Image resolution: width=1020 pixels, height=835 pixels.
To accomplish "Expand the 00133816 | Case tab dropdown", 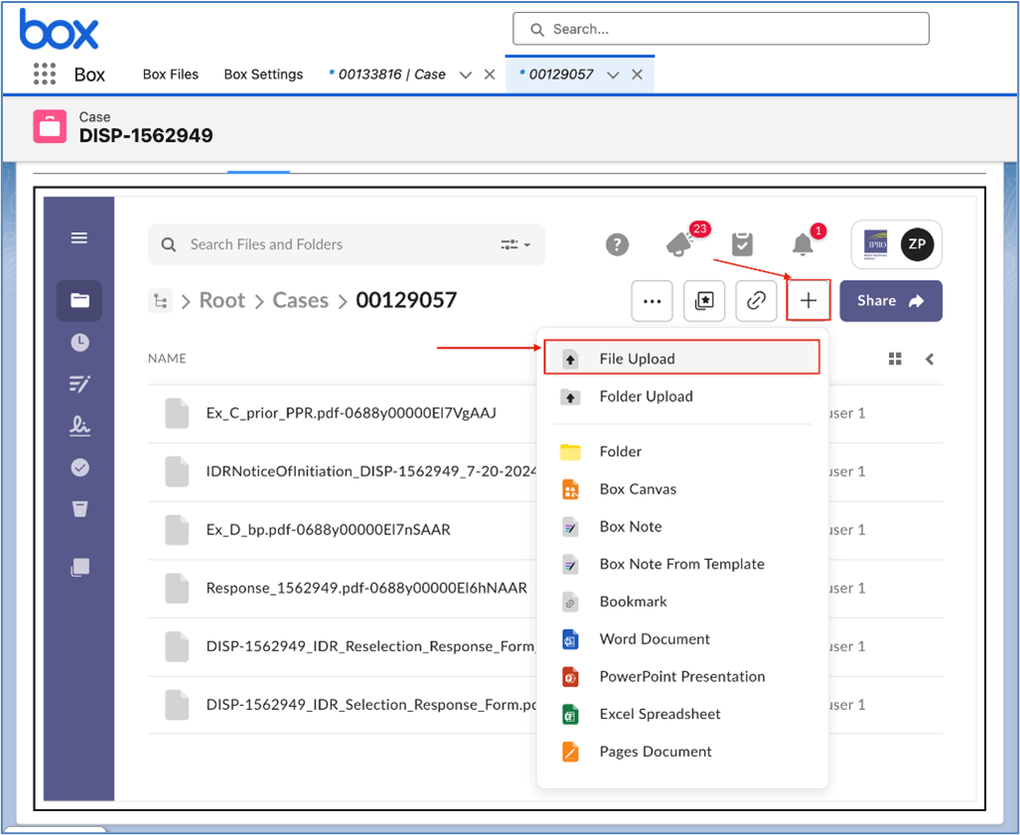I will pyautogui.click(x=465, y=74).
